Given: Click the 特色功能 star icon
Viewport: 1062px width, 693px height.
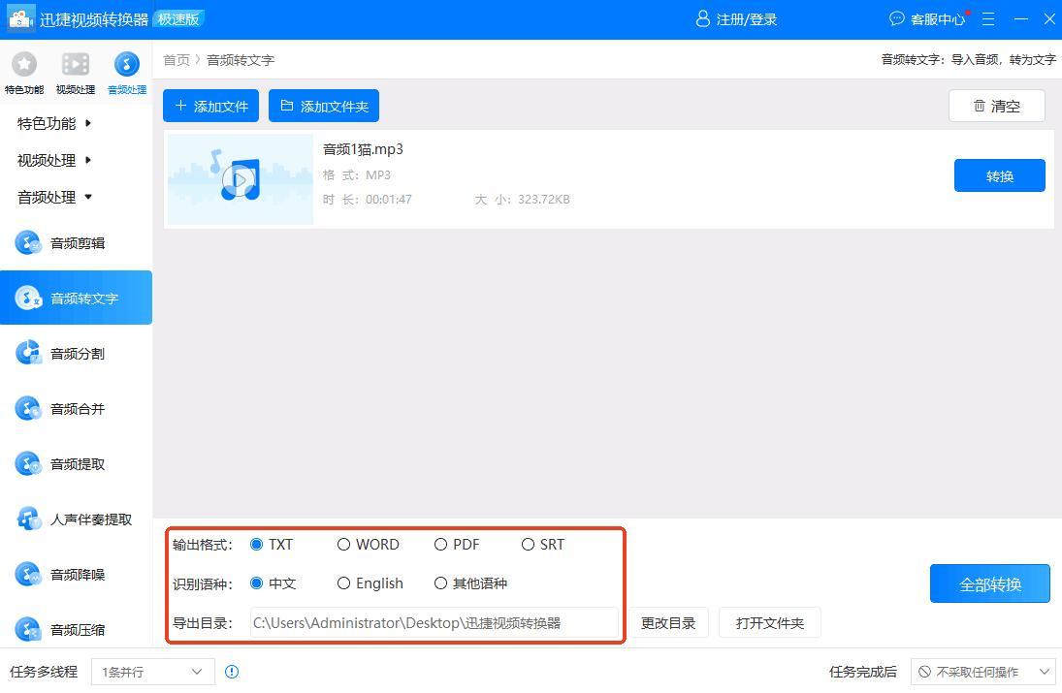Looking at the screenshot, I should (24, 64).
